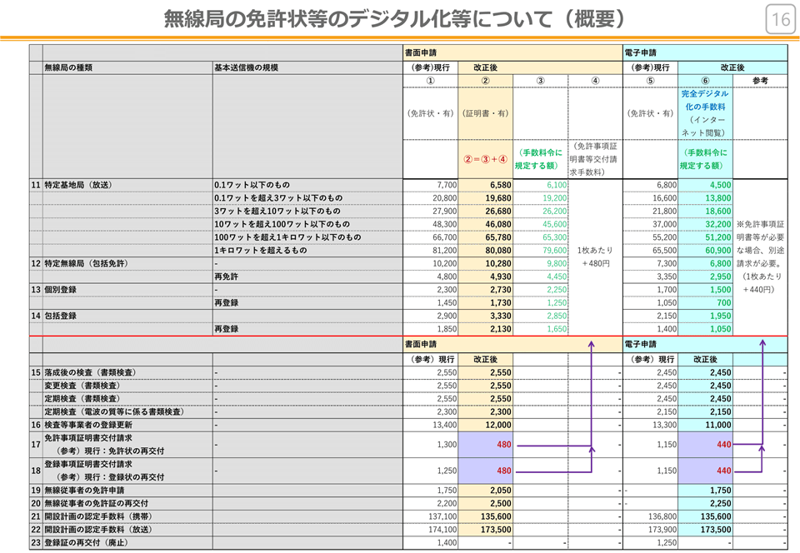This screenshot has height=553, width=800.
Task: Click the value 55,200
Action: coord(665,237)
